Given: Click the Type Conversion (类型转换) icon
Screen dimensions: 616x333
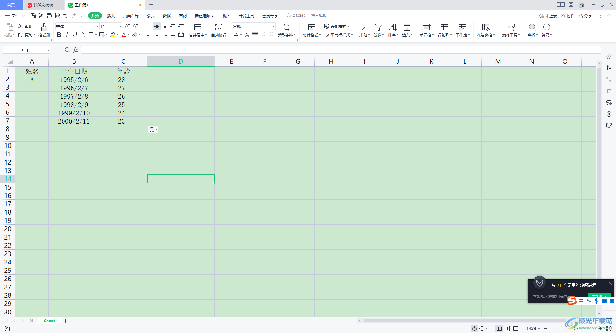Looking at the screenshot, I should 287,27.
